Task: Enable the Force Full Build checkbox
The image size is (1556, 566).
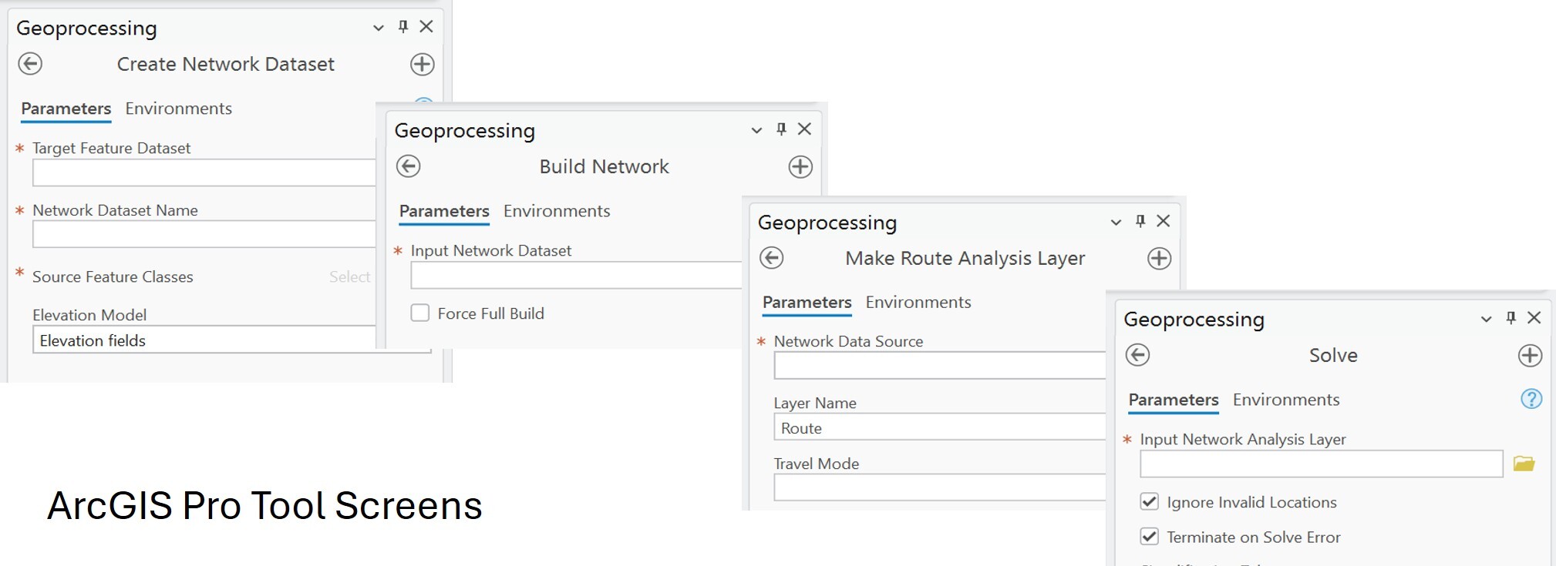Action: [420, 313]
